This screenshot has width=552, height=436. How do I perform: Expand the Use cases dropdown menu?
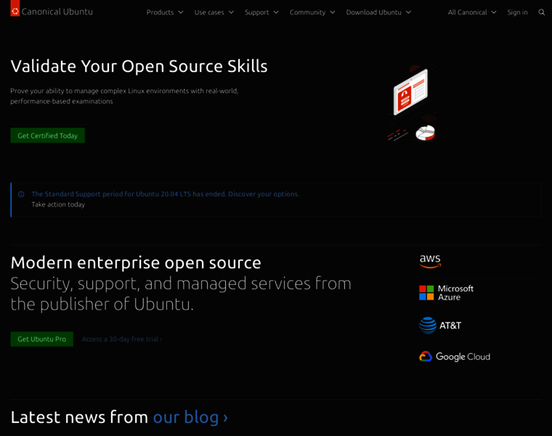(214, 12)
